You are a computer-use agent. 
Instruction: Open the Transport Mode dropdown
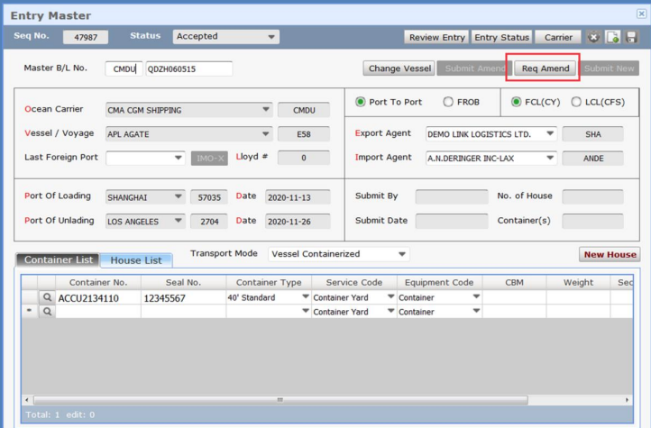click(401, 254)
